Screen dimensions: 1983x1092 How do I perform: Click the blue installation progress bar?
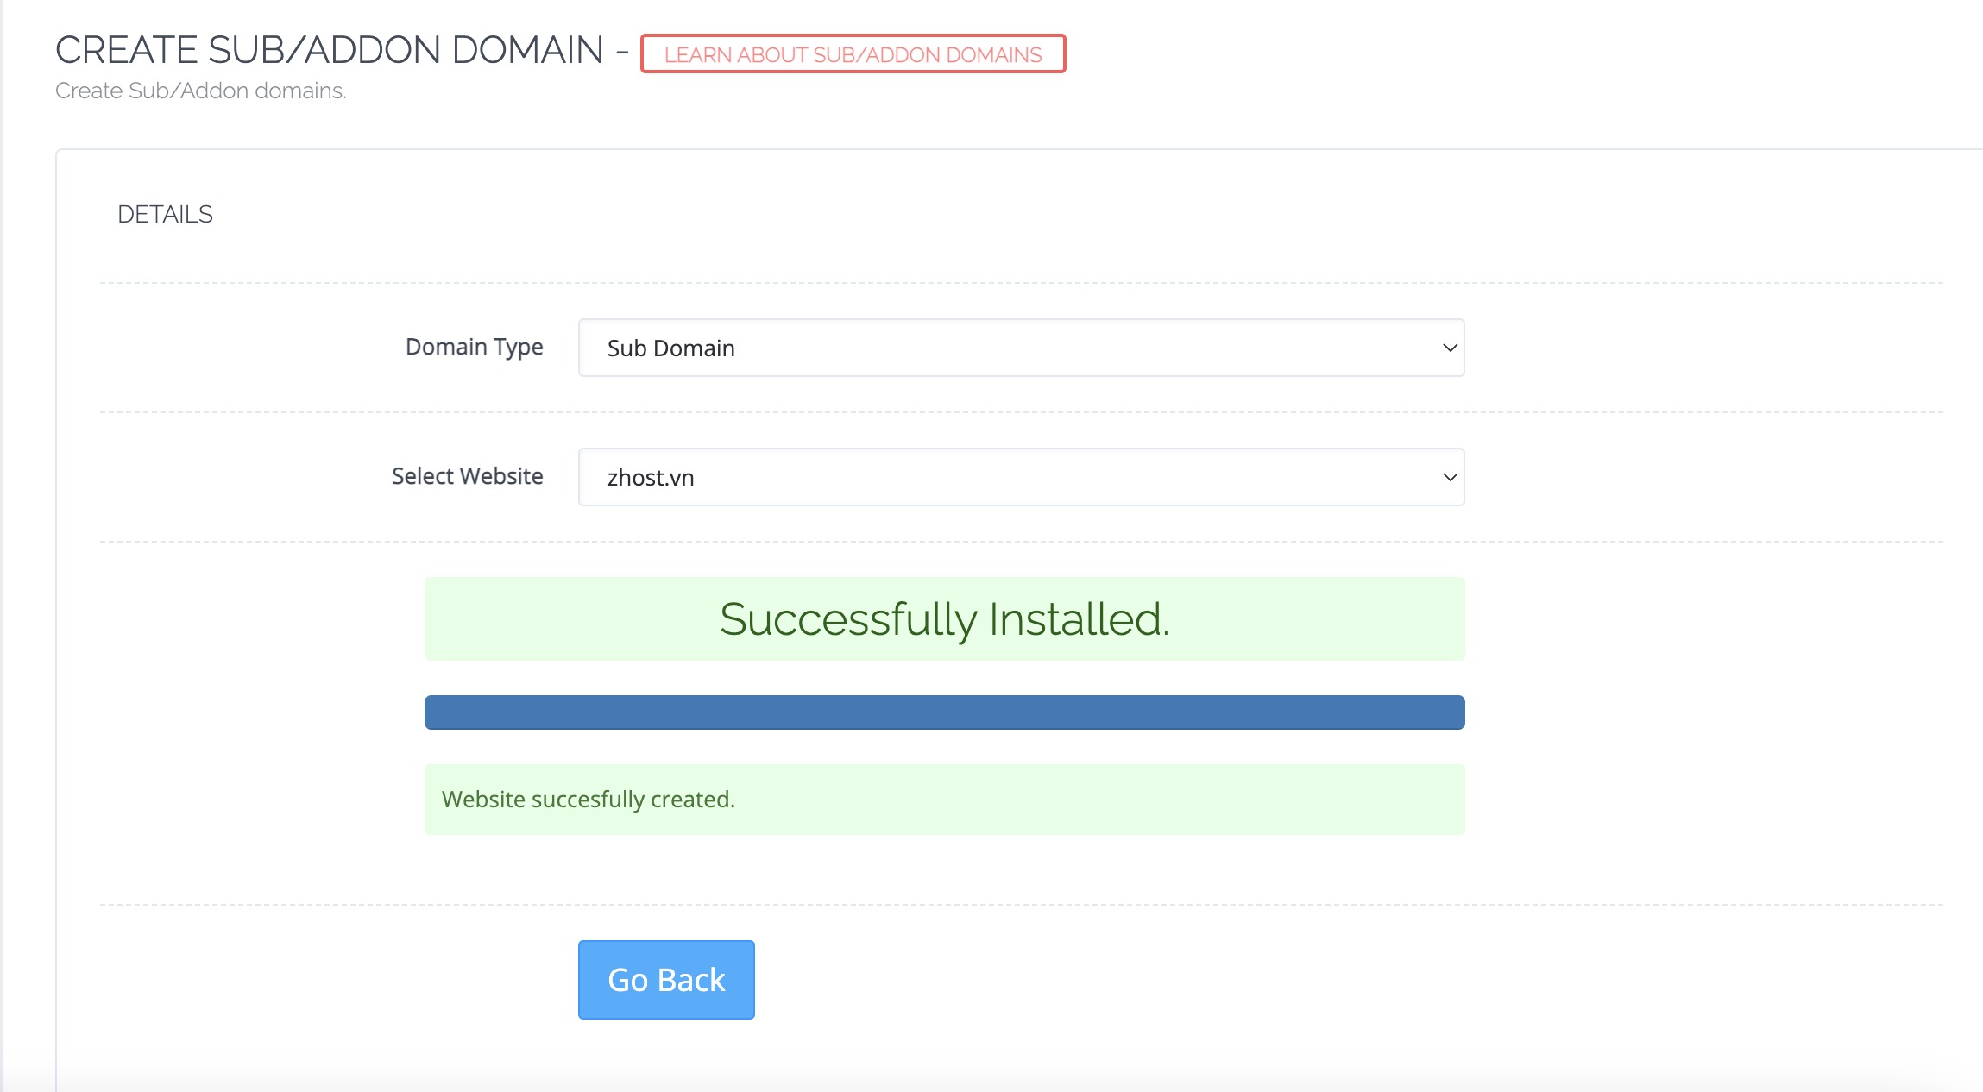pyautogui.click(x=944, y=712)
